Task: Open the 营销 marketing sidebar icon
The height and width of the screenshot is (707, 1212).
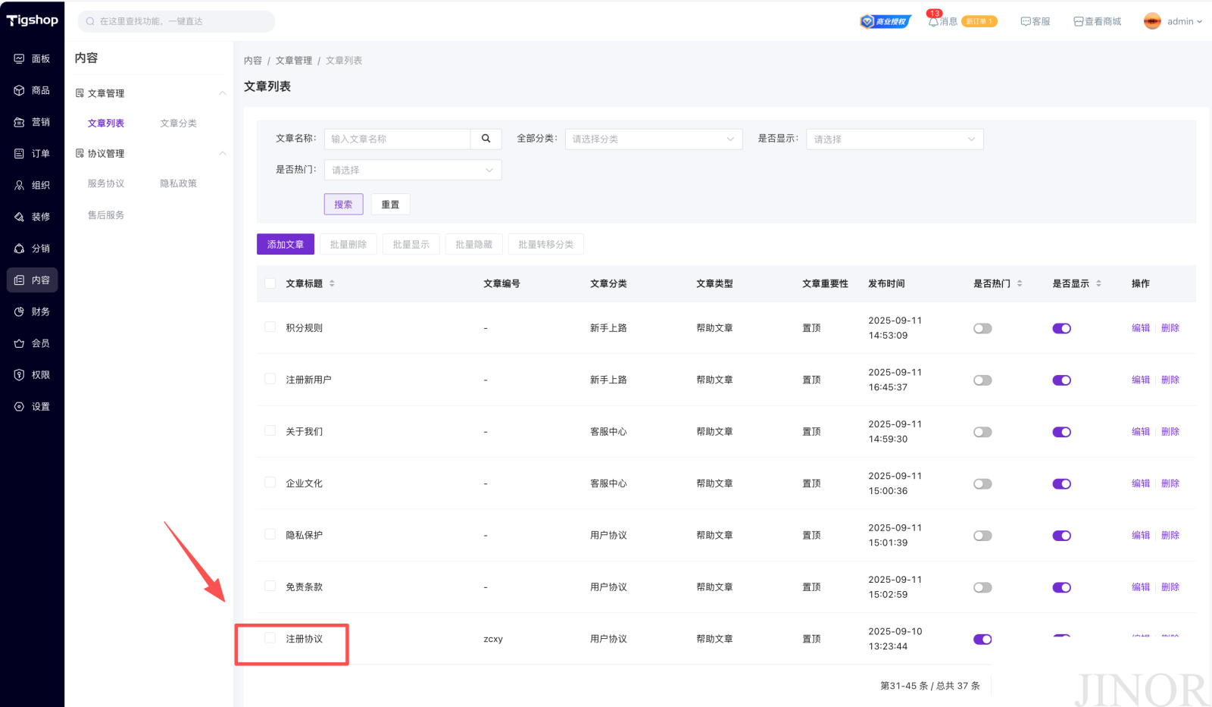Action: point(19,122)
